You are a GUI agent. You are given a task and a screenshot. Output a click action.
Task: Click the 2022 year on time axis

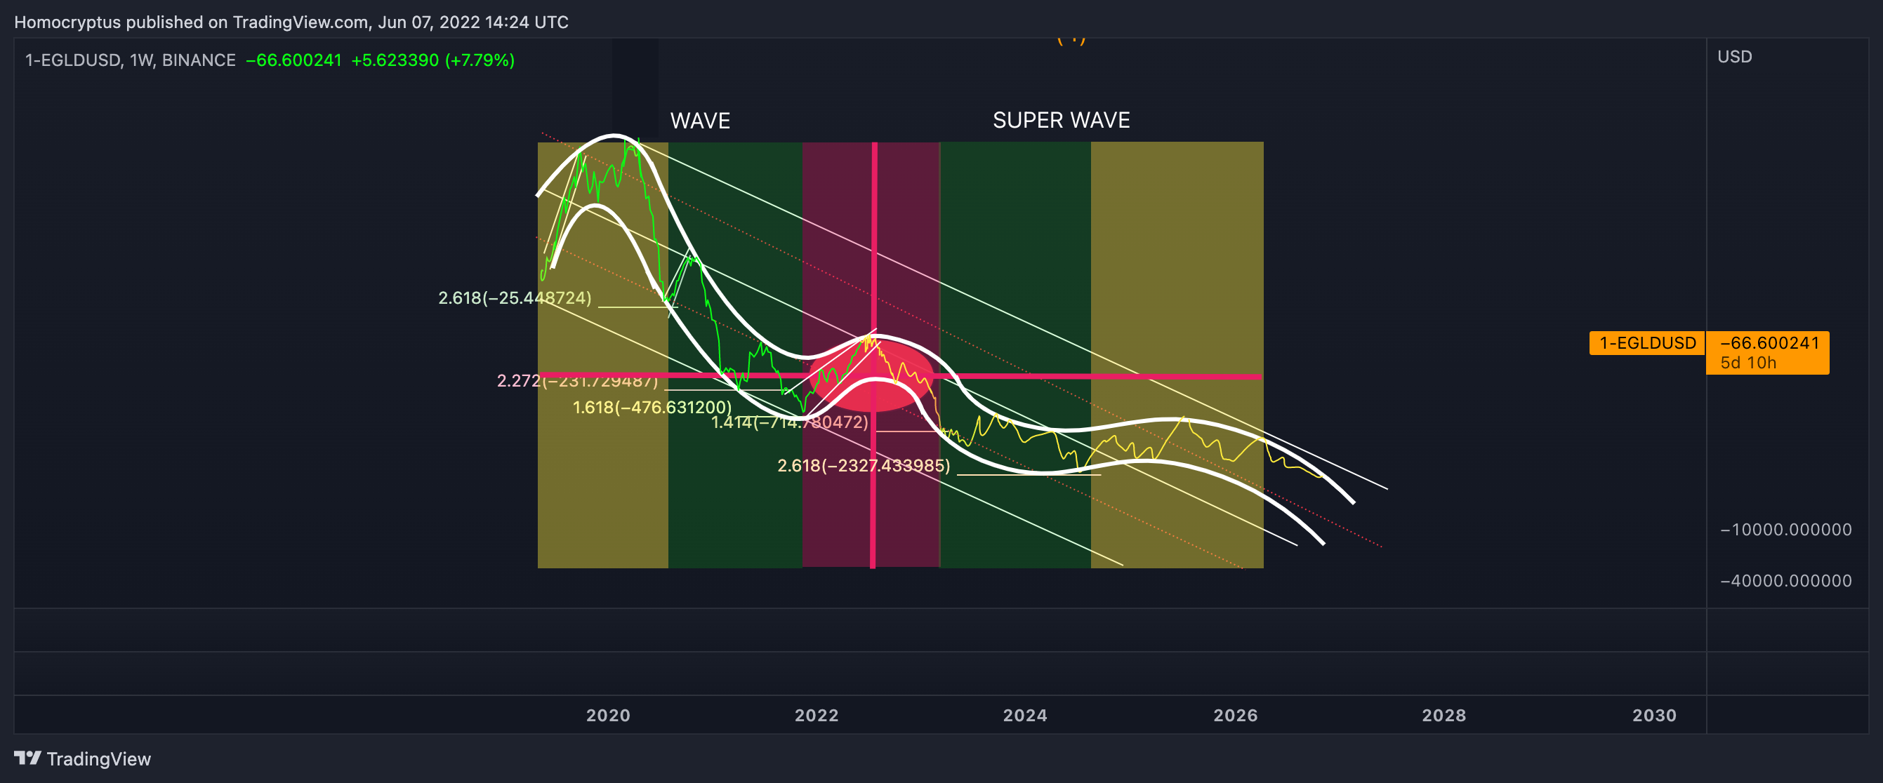[x=817, y=715]
